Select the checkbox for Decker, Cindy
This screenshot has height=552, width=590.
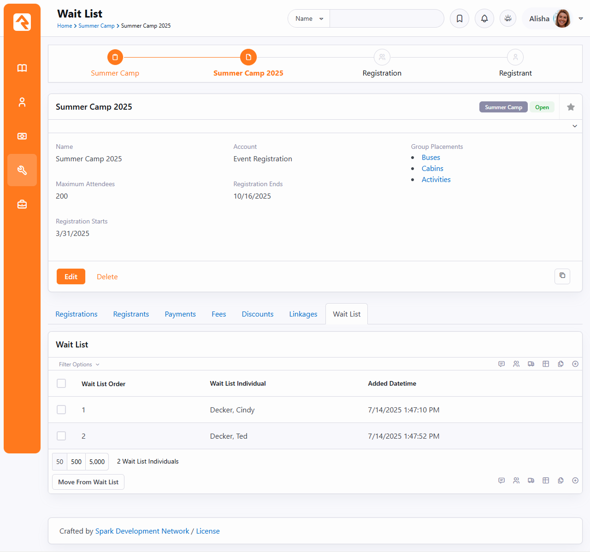(x=61, y=410)
